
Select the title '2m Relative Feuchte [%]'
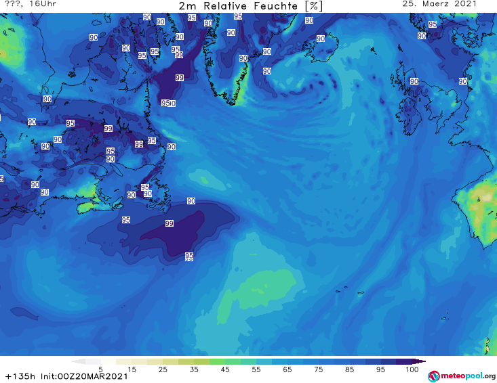251,6
